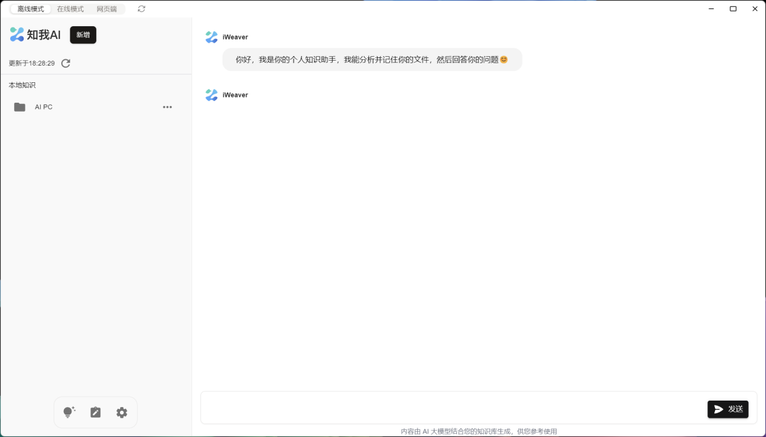Click the AI PC folder icon
This screenshot has width=766, height=437.
click(x=20, y=107)
